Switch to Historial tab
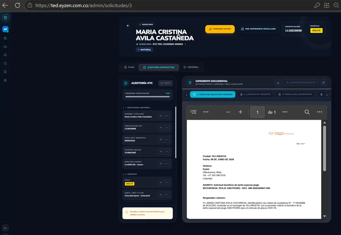341x235 pixels. tap(191, 67)
